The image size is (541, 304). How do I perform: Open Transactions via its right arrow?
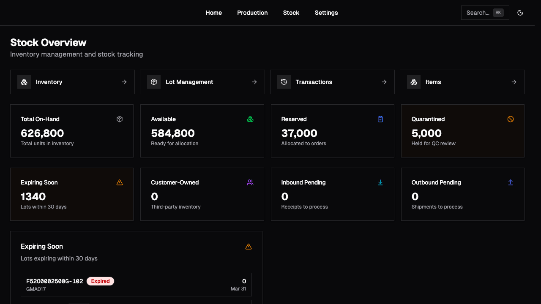click(x=384, y=82)
